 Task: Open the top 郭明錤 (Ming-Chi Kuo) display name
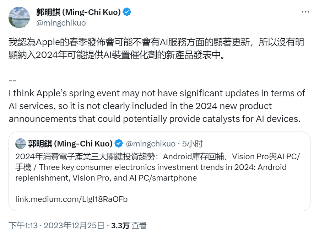(x=79, y=12)
